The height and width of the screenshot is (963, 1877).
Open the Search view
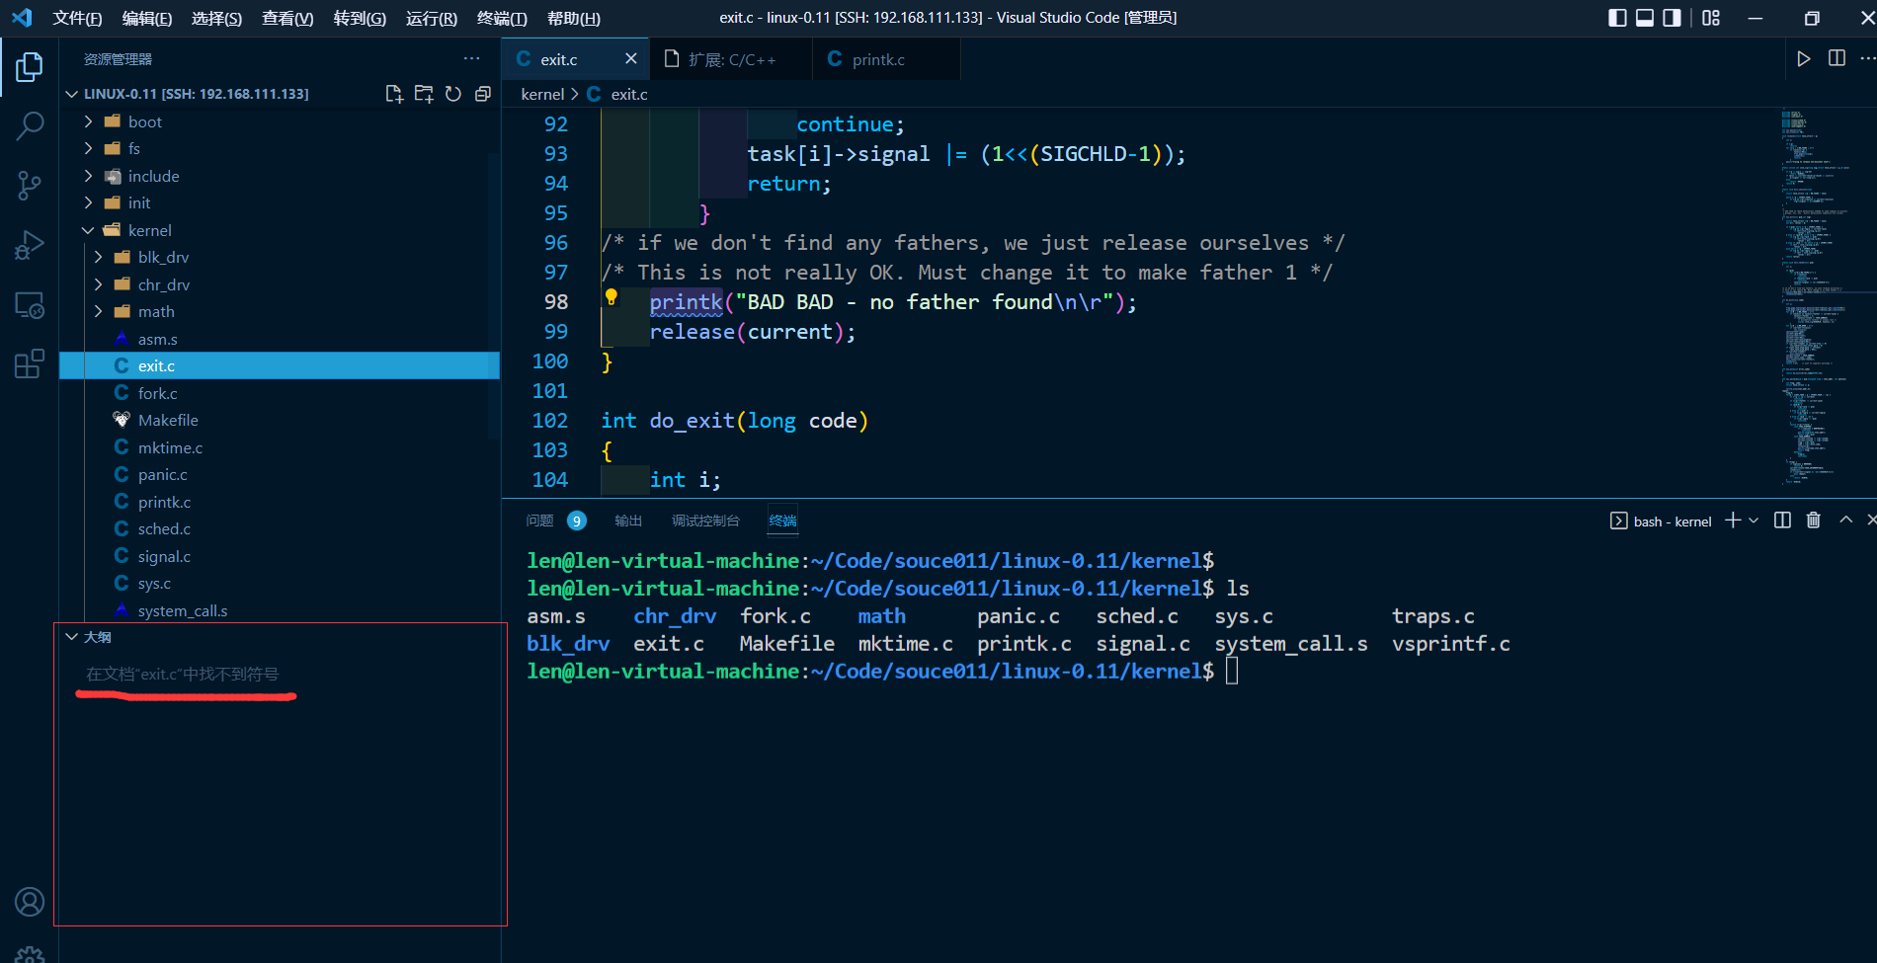29,125
